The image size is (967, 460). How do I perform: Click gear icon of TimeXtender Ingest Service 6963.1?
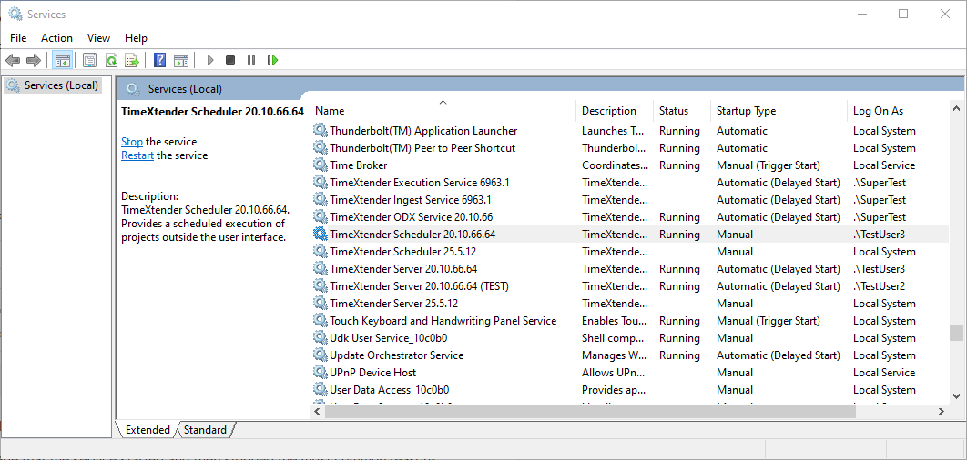(x=320, y=199)
